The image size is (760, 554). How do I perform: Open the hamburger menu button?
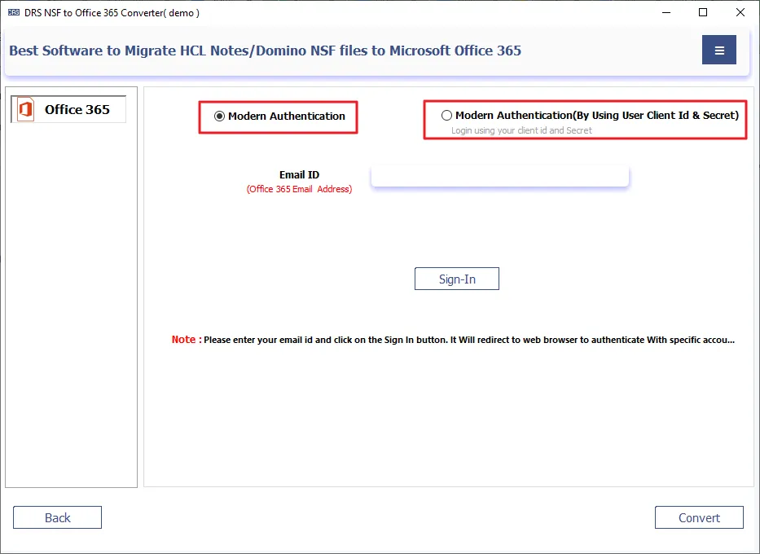pyautogui.click(x=718, y=50)
